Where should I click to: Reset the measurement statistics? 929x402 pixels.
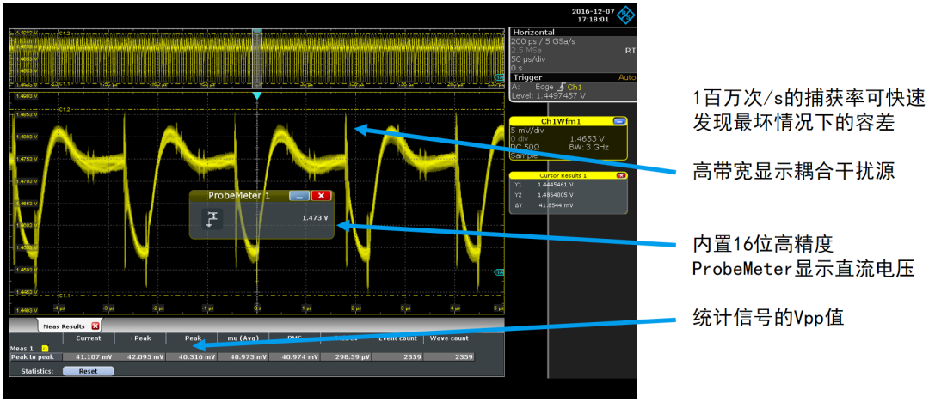(89, 371)
